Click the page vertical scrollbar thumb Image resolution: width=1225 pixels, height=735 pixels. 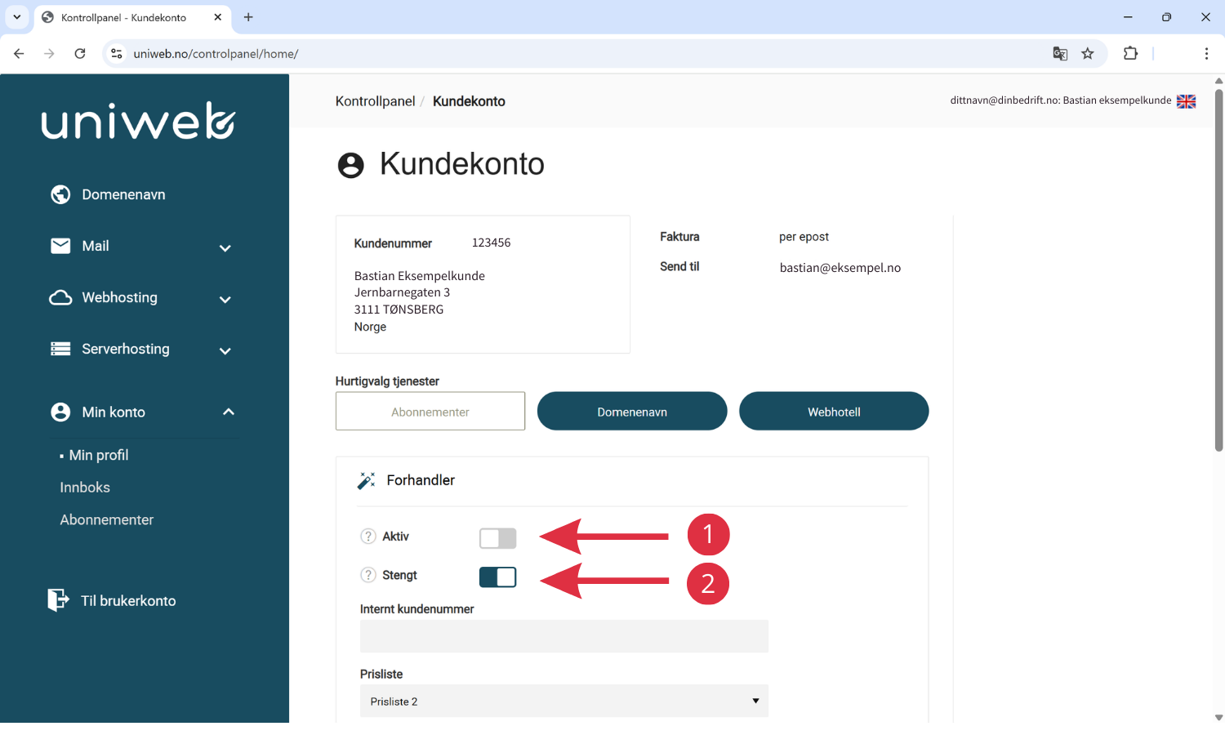1218,269
